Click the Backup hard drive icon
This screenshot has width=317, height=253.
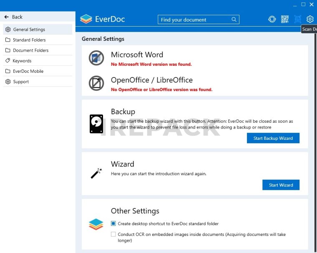click(x=96, y=124)
